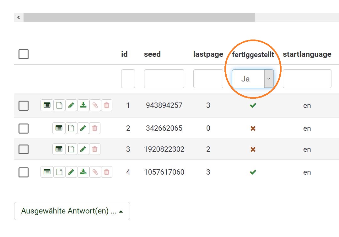Edit response 1 with pencil icon
The height and width of the screenshot is (237, 339).
(x=71, y=105)
